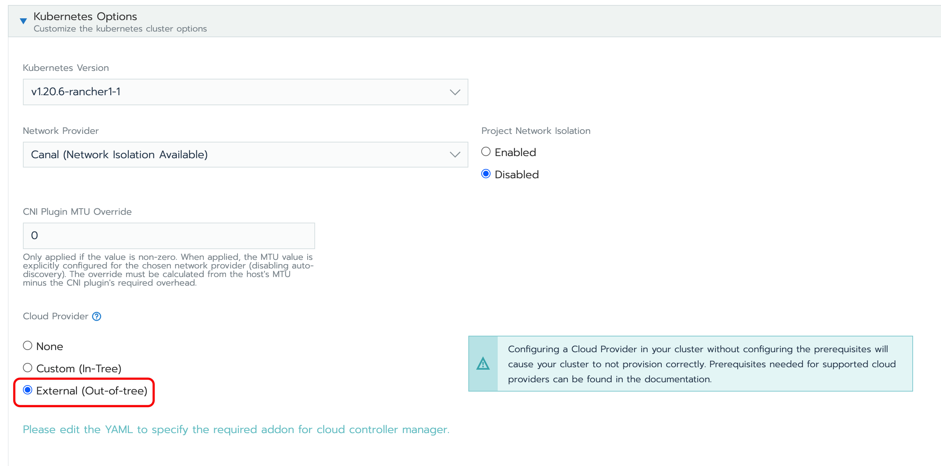Click the cloud provider prerequisites warning text

click(701, 364)
